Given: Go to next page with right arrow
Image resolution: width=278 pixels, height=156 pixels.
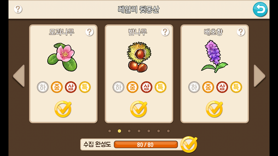Looking at the screenshot, I should [x=259, y=76].
